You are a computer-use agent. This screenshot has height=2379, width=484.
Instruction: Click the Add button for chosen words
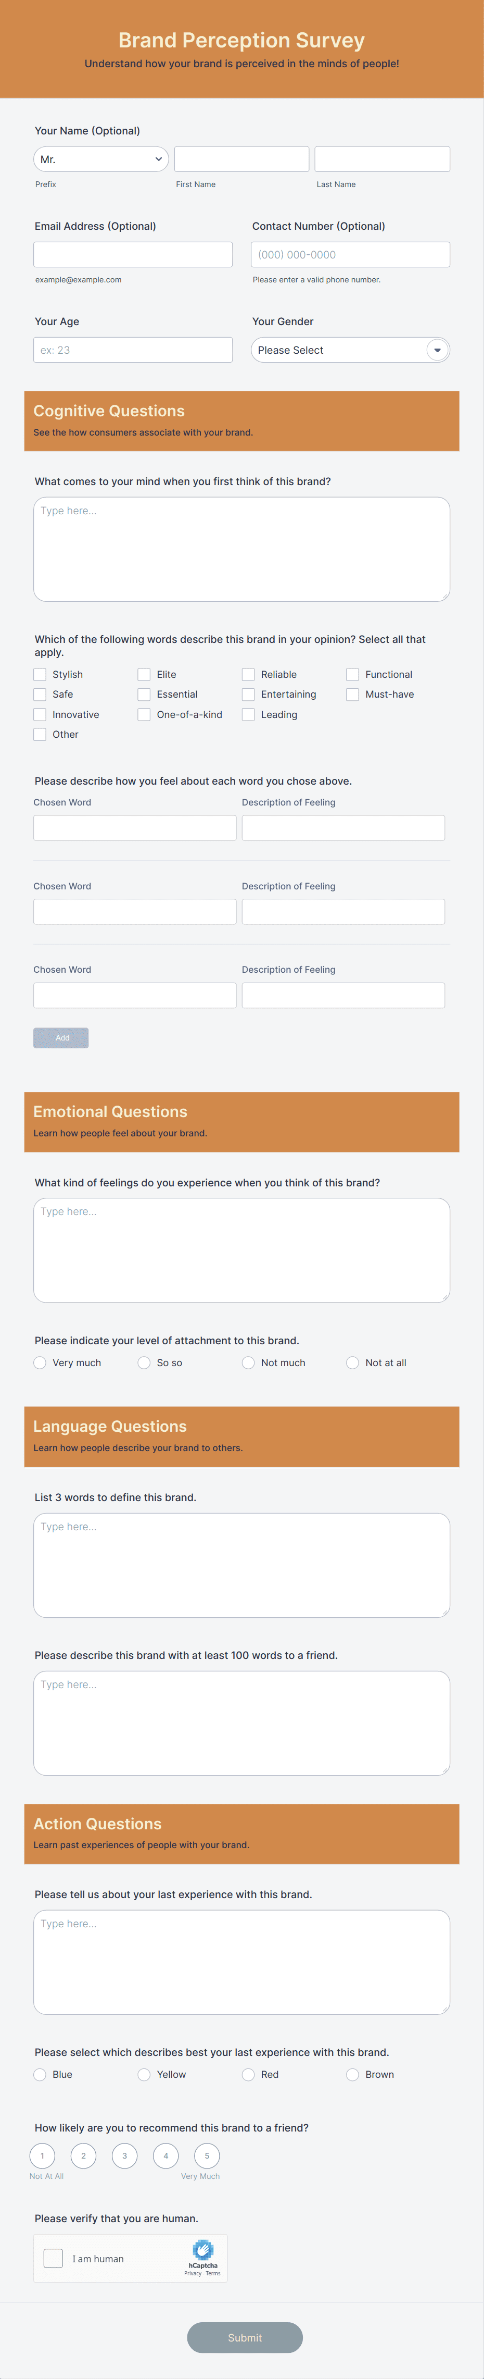[x=61, y=1037]
